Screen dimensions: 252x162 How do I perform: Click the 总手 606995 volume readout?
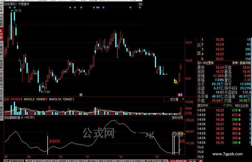point(13,99)
